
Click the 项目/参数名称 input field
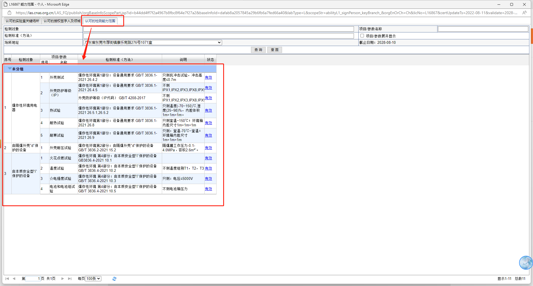[x=483, y=29]
